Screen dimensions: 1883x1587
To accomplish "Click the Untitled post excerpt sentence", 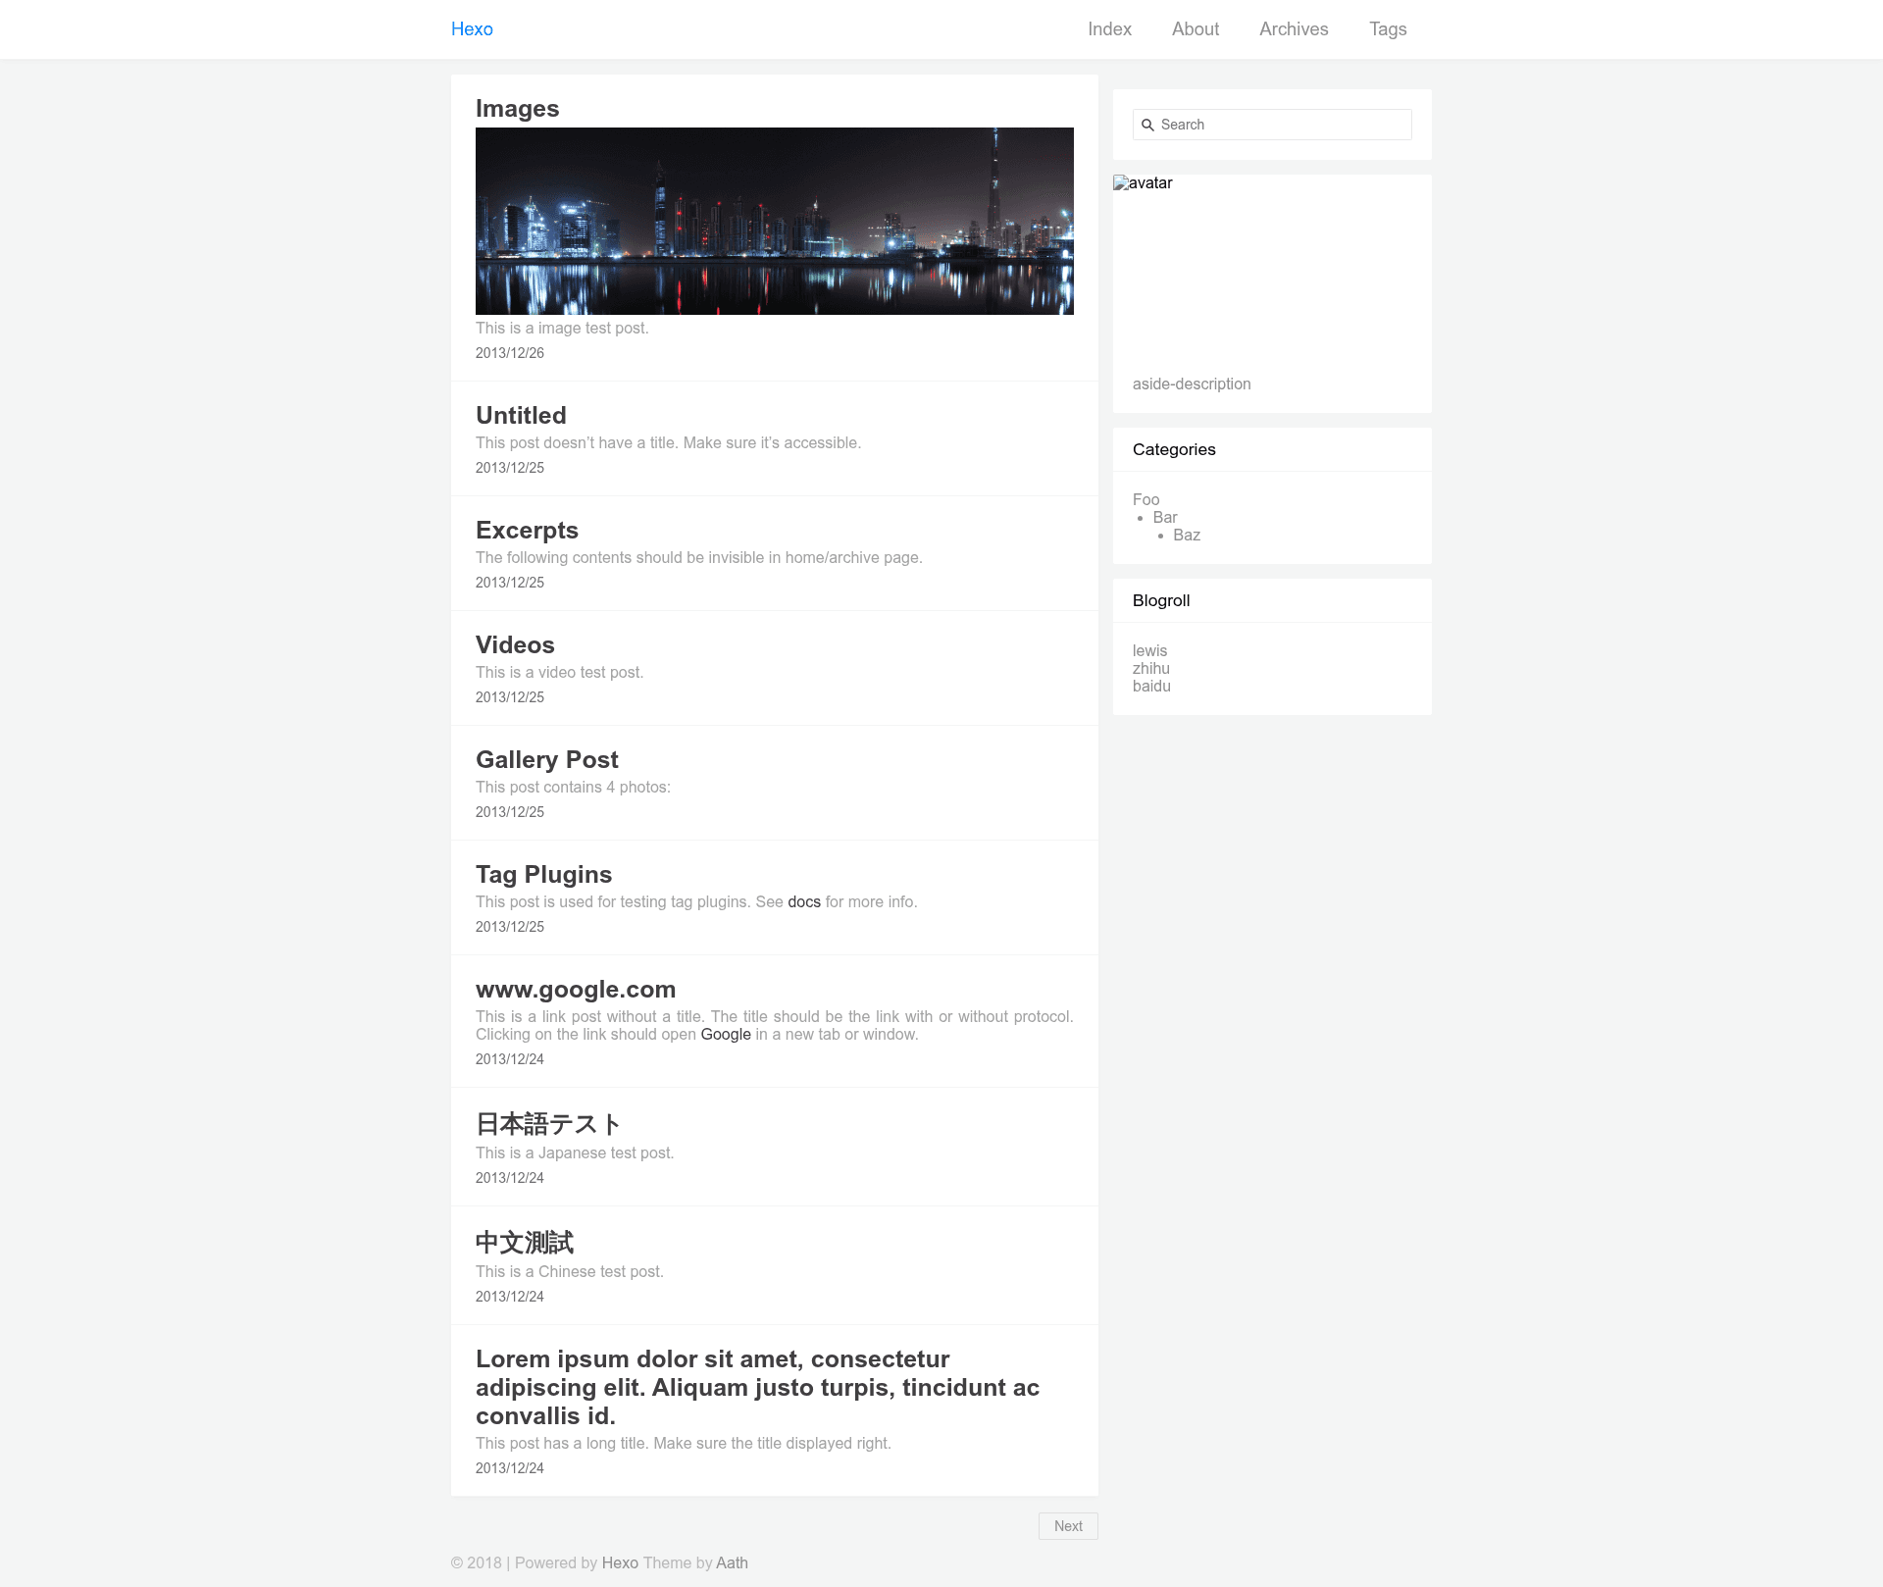I will (x=668, y=442).
